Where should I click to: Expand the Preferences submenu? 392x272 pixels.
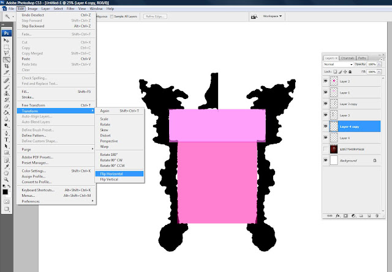tap(56, 201)
